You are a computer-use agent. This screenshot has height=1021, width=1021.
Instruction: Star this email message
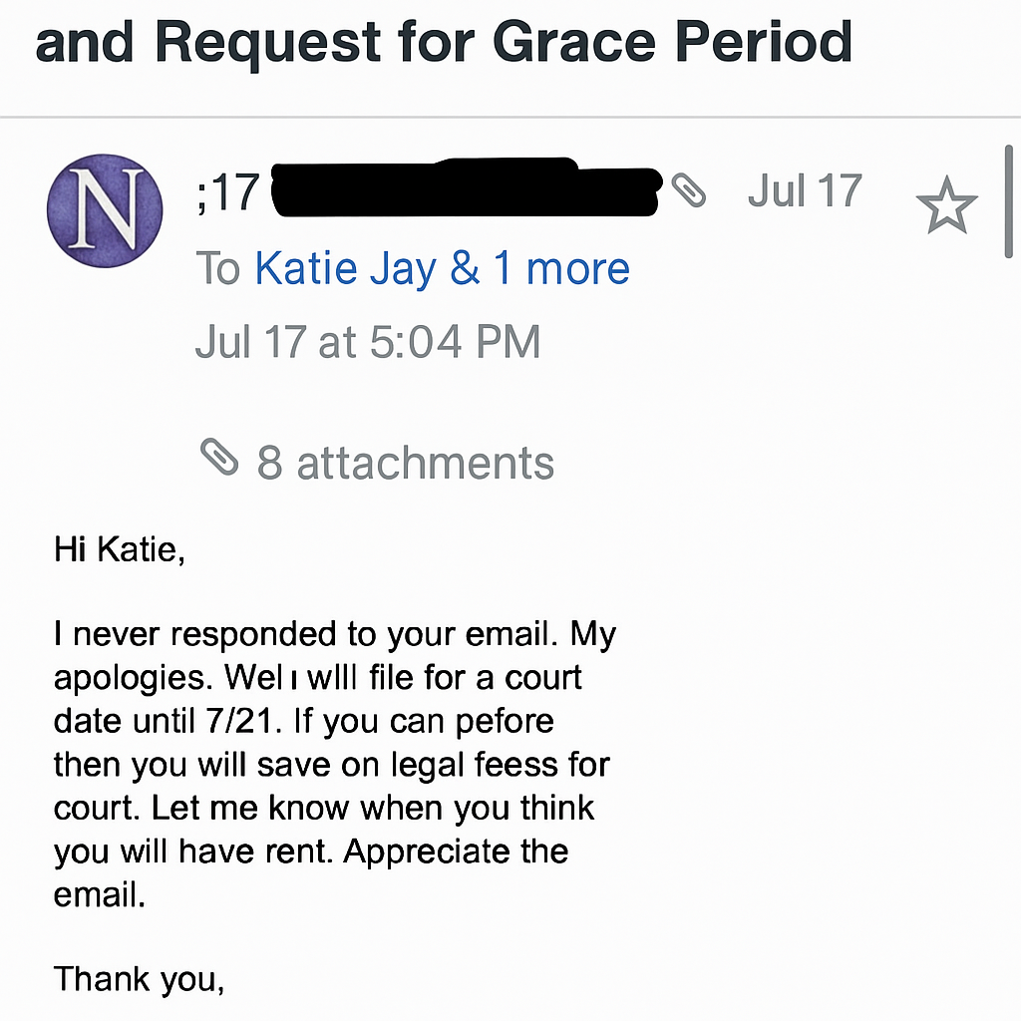point(946,207)
